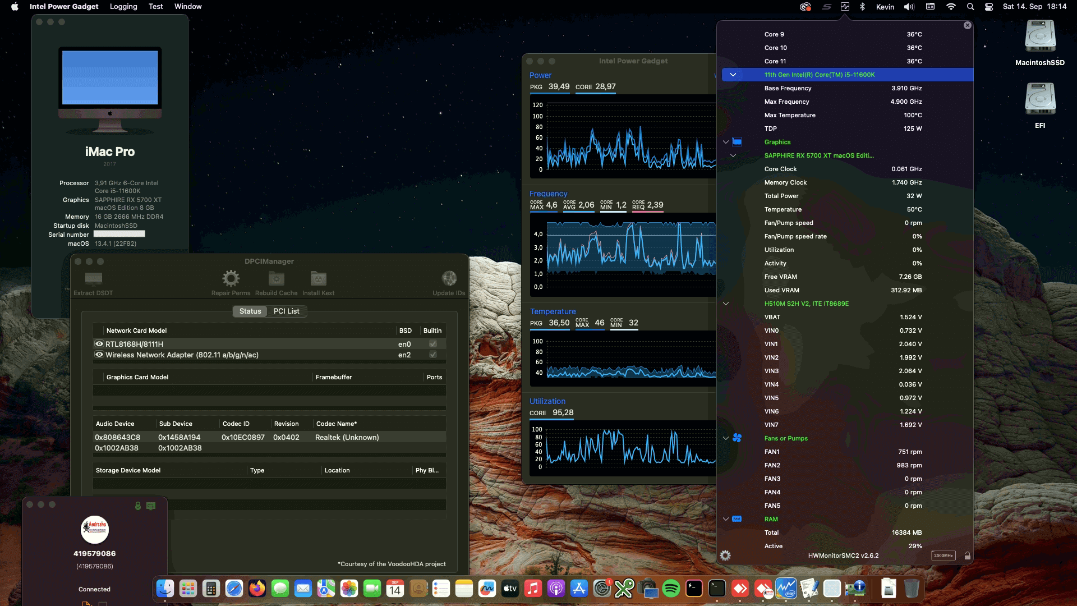This screenshot has height=606, width=1077.
Task: Click the Storage Device Model column header
Action: point(171,470)
